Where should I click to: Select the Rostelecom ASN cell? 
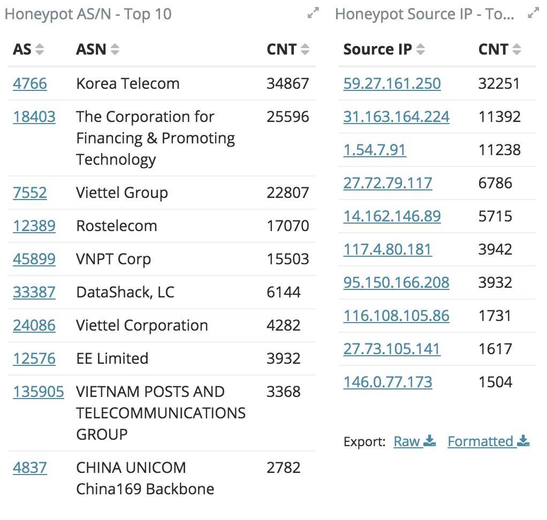[x=117, y=226]
